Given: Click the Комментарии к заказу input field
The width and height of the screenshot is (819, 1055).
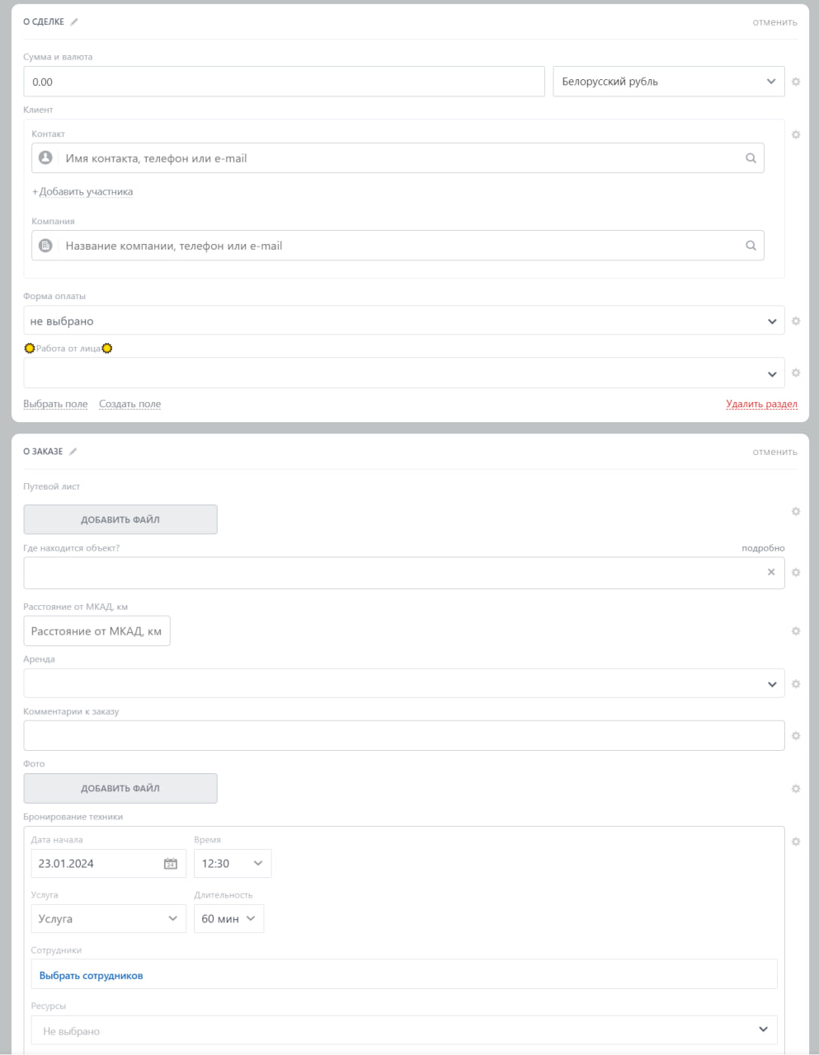Looking at the screenshot, I should 403,736.
